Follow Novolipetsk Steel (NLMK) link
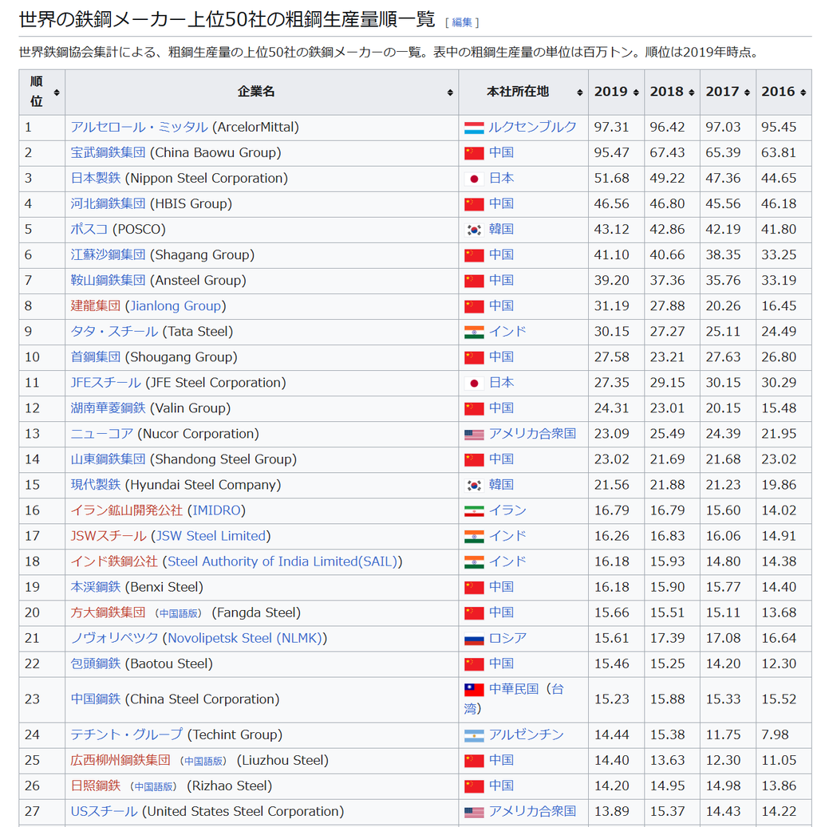 point(244,639)
